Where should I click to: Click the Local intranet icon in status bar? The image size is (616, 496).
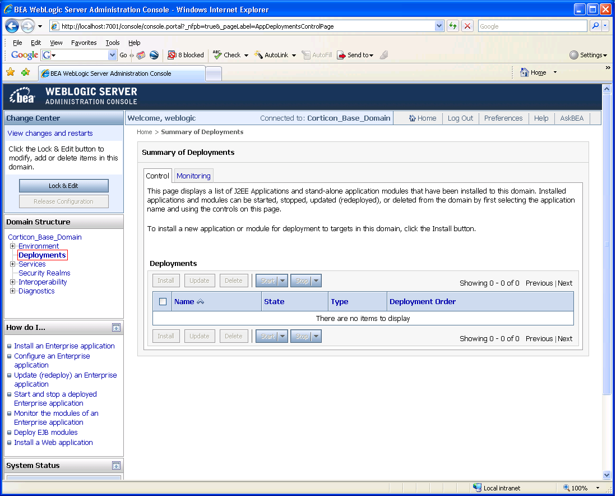pos(477,487)
